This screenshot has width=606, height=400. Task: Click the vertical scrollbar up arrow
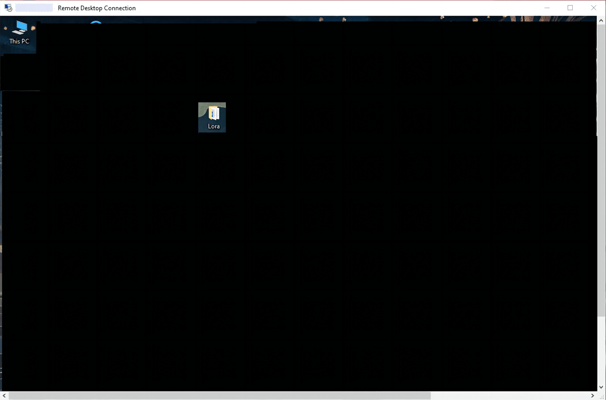coord(601,20)
